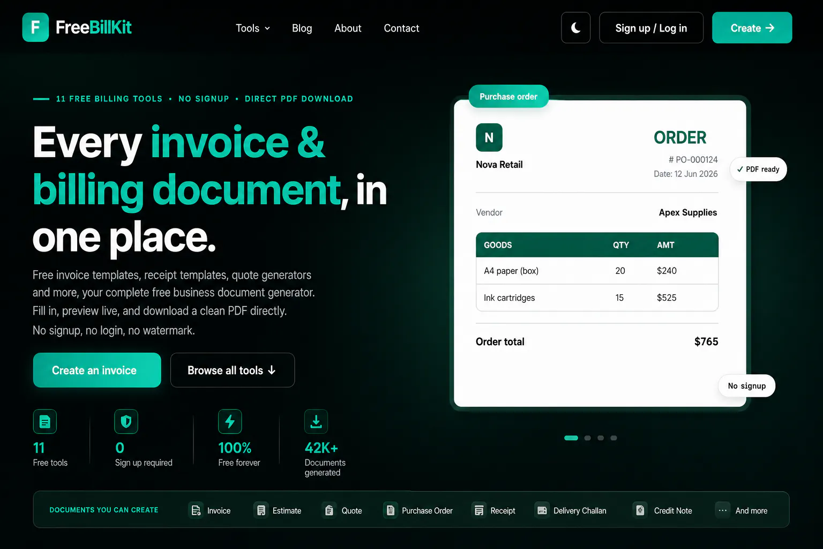Image resolution: width=823 pixels, height=549 pixels.
Task: Open the Blog page
Action: 302,28
